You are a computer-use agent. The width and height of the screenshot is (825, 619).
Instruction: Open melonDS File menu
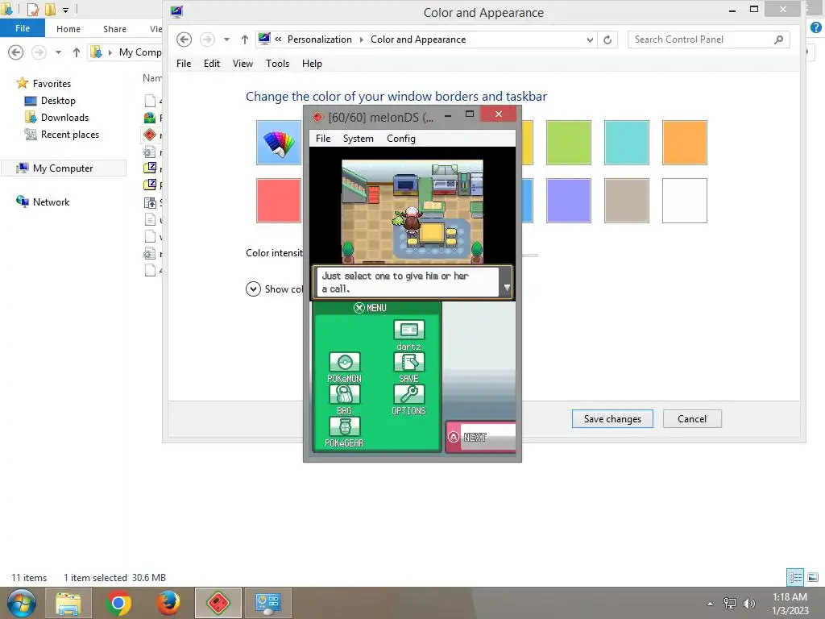[x=323, y=139]
